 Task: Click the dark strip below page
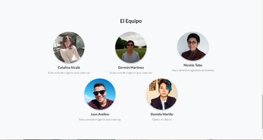click(x=131, y=139)
